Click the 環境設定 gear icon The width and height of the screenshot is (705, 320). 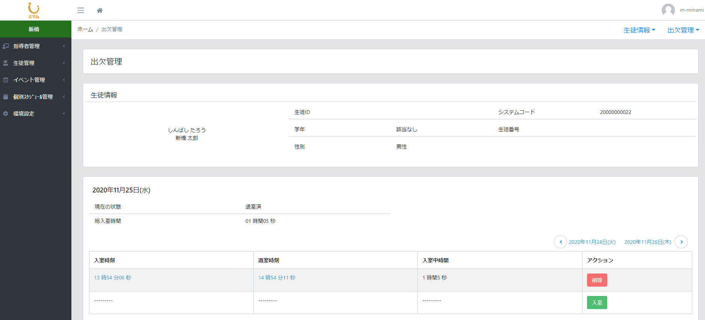pyautogui.click(x=6, y=114)
